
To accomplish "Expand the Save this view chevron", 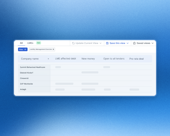I will (127, 43).
